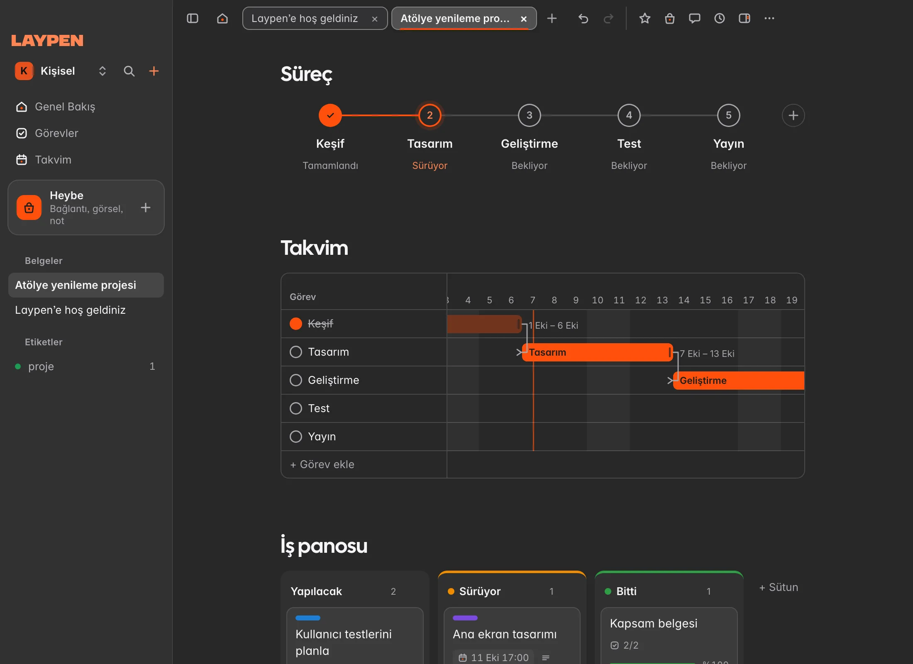Open Görevler in sidebar
913x664 pixels.
(86, 133)
